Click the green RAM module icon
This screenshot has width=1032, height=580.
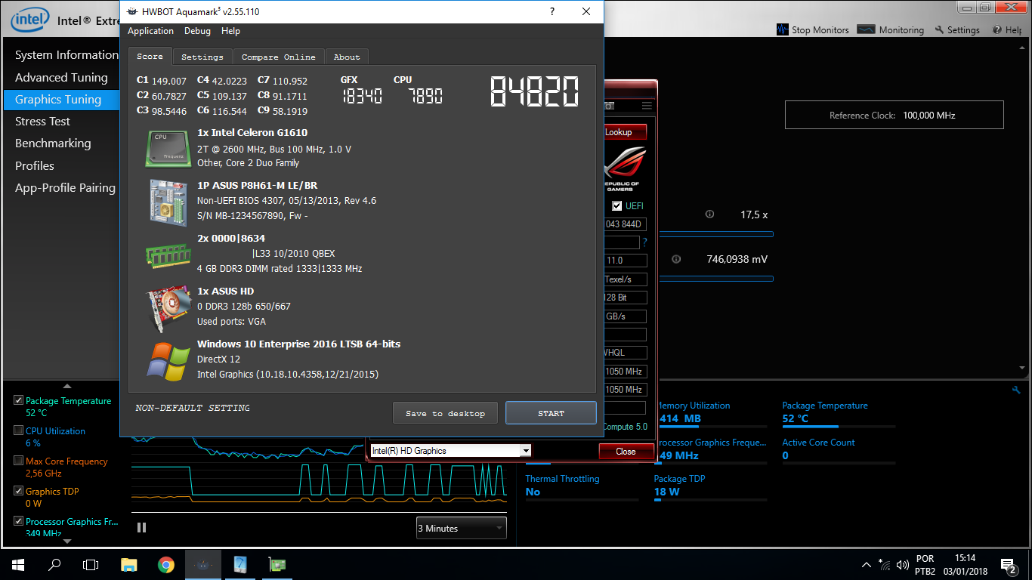click(x=168, y=255)
